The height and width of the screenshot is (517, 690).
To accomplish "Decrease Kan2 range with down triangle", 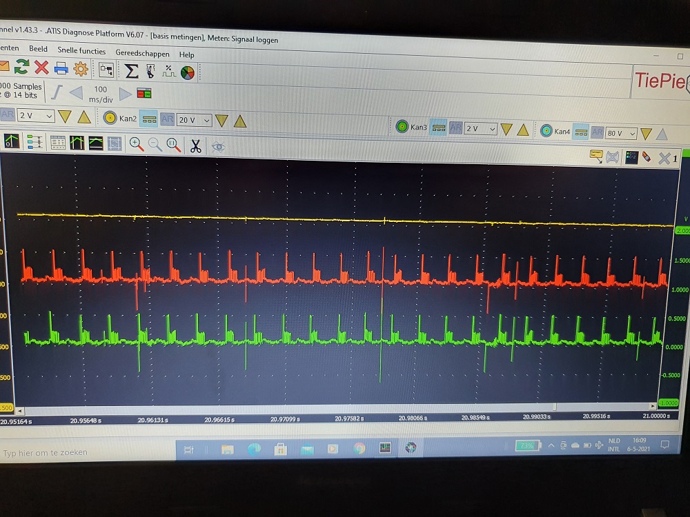I will pos(221,121).
